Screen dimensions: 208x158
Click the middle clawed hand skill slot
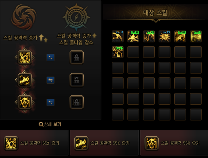(25, 80)
